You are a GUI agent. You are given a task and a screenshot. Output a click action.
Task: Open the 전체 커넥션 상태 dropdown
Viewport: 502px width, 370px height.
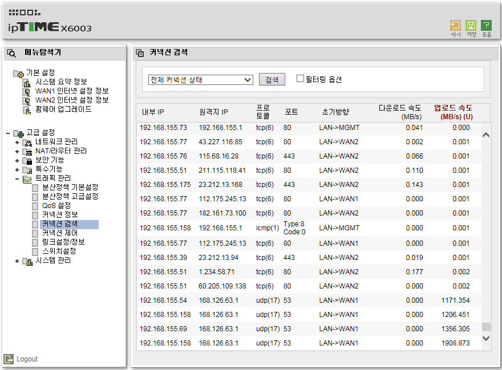pos(200,80)
